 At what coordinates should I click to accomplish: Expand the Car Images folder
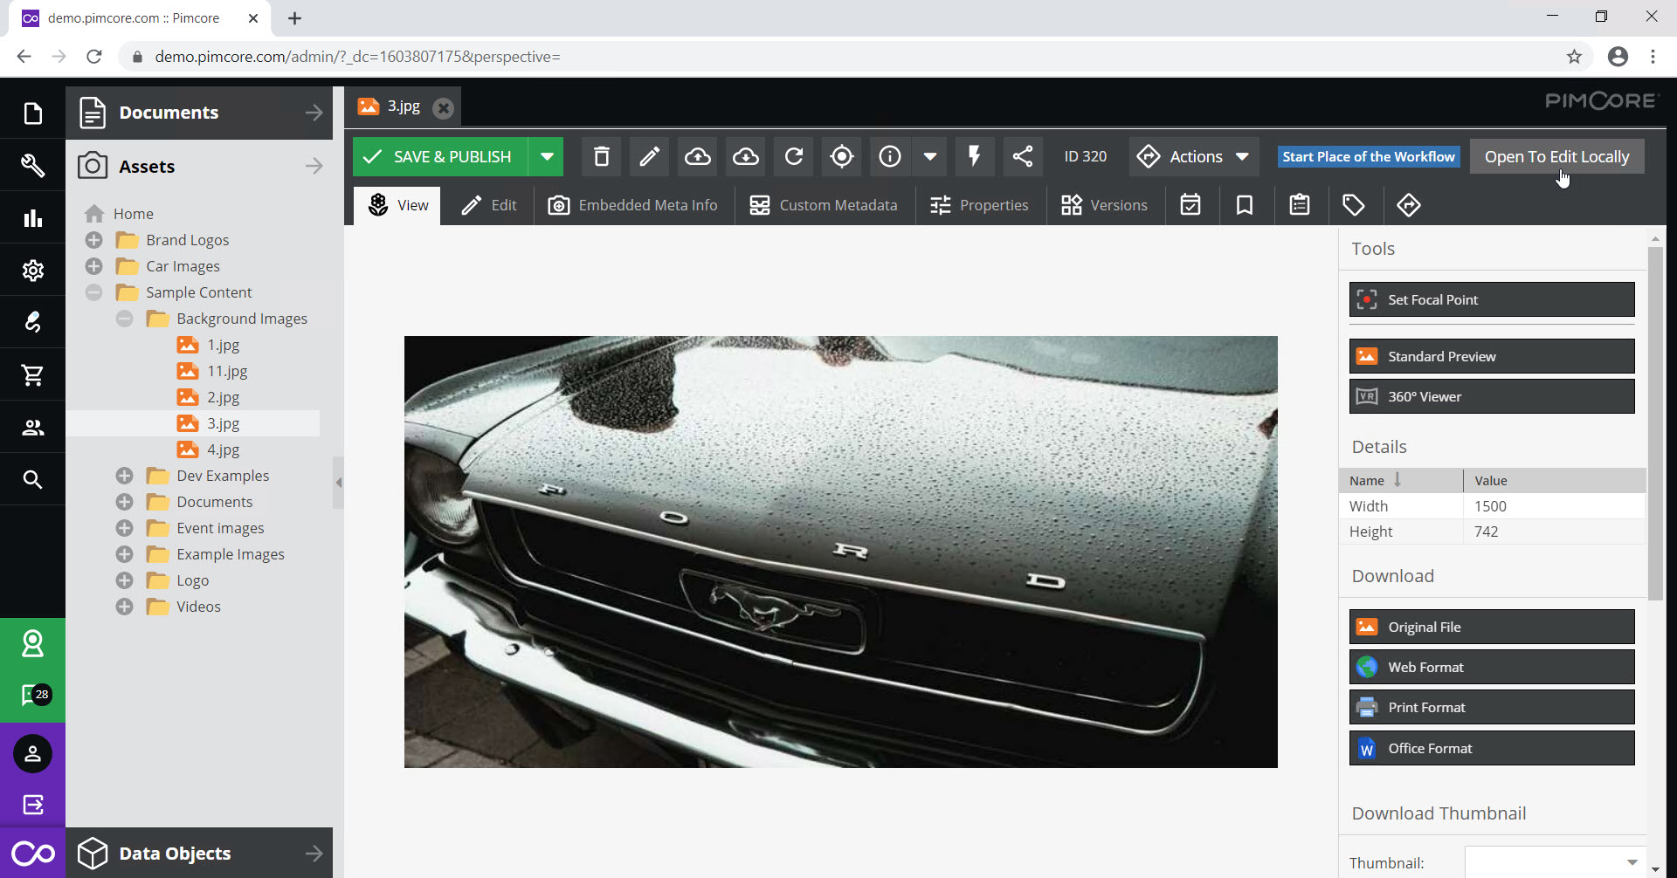(94, 266)
